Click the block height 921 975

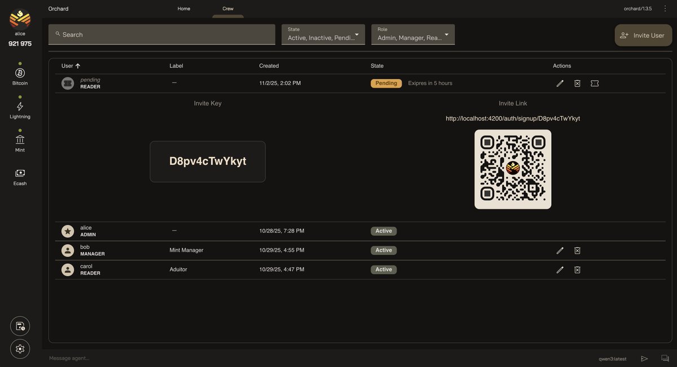click(20, 43)
